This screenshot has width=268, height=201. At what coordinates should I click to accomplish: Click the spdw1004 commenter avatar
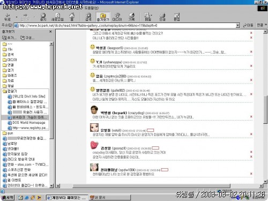tap(94, 167)
